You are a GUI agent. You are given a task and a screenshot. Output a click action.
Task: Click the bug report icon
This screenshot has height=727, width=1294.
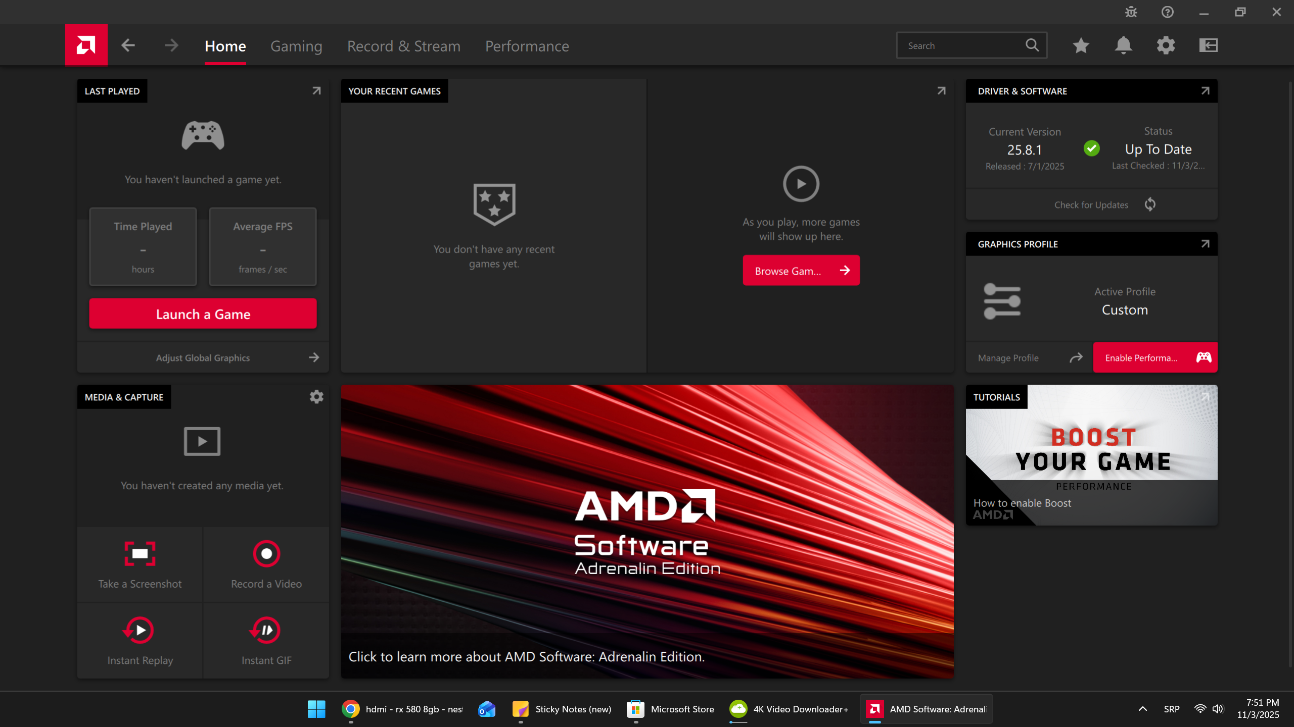point(1131,12)
